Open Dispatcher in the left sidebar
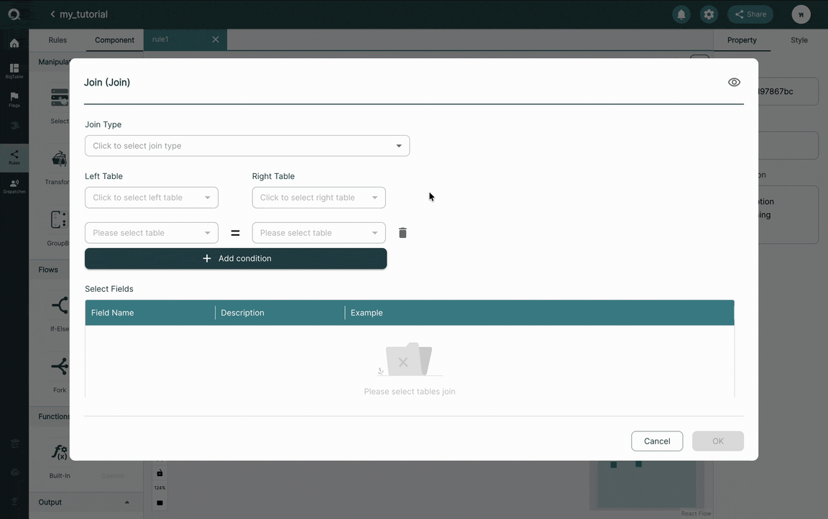The width and height of the screenshot is (828, 519). (14, 186)
